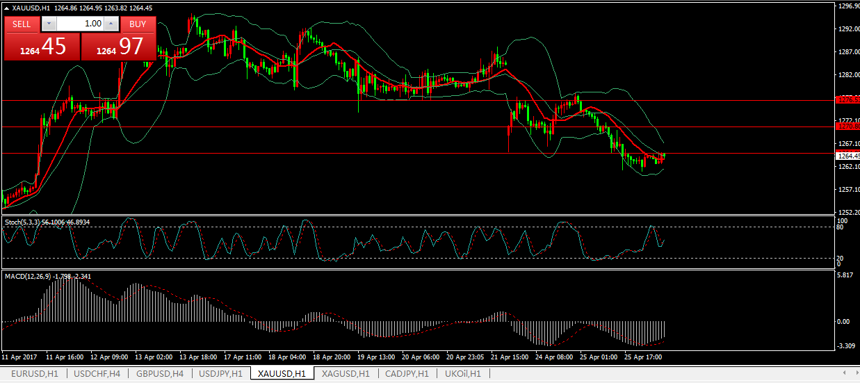
Task: Switch to the EURUSD,H1 chart tab
Action: click(33, 374)
